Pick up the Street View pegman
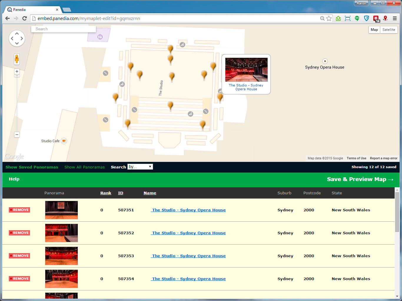 (17, 59)
